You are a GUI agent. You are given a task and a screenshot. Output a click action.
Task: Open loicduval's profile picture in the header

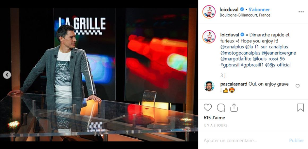click(x=209, y=12)
